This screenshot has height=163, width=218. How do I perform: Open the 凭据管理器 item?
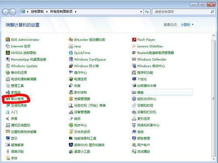point(80,99)
